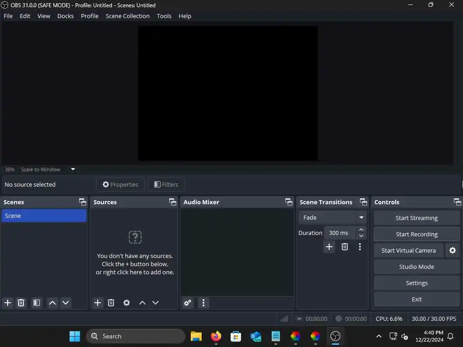The image size is (463, 347).
Task: Undock the Audio Mixer panel
Action: click(289, 202)
